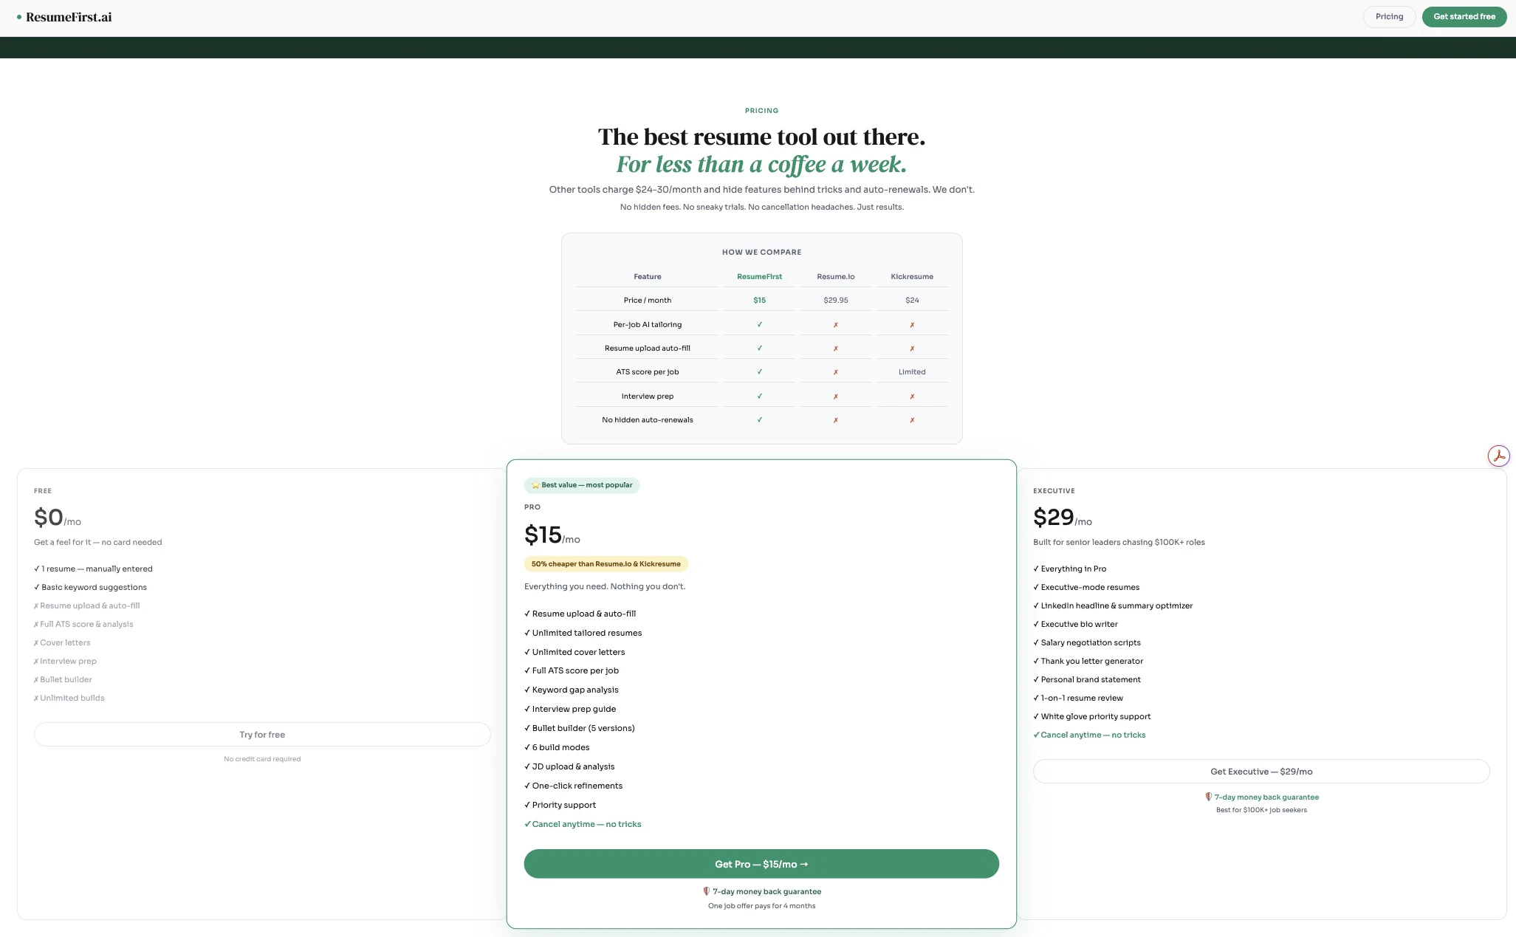Click Resume.io red X for Resume upload auto-fill
Viewport: 1516px width, 937px height.
click(x=835, y=349)
